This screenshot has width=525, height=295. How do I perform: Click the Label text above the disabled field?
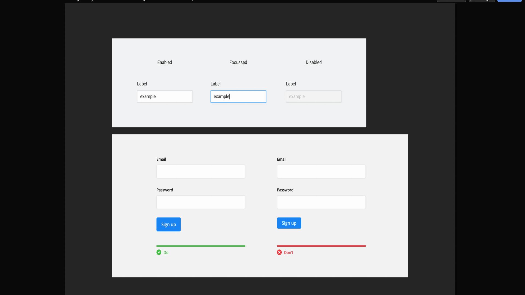tap(291, 84)
